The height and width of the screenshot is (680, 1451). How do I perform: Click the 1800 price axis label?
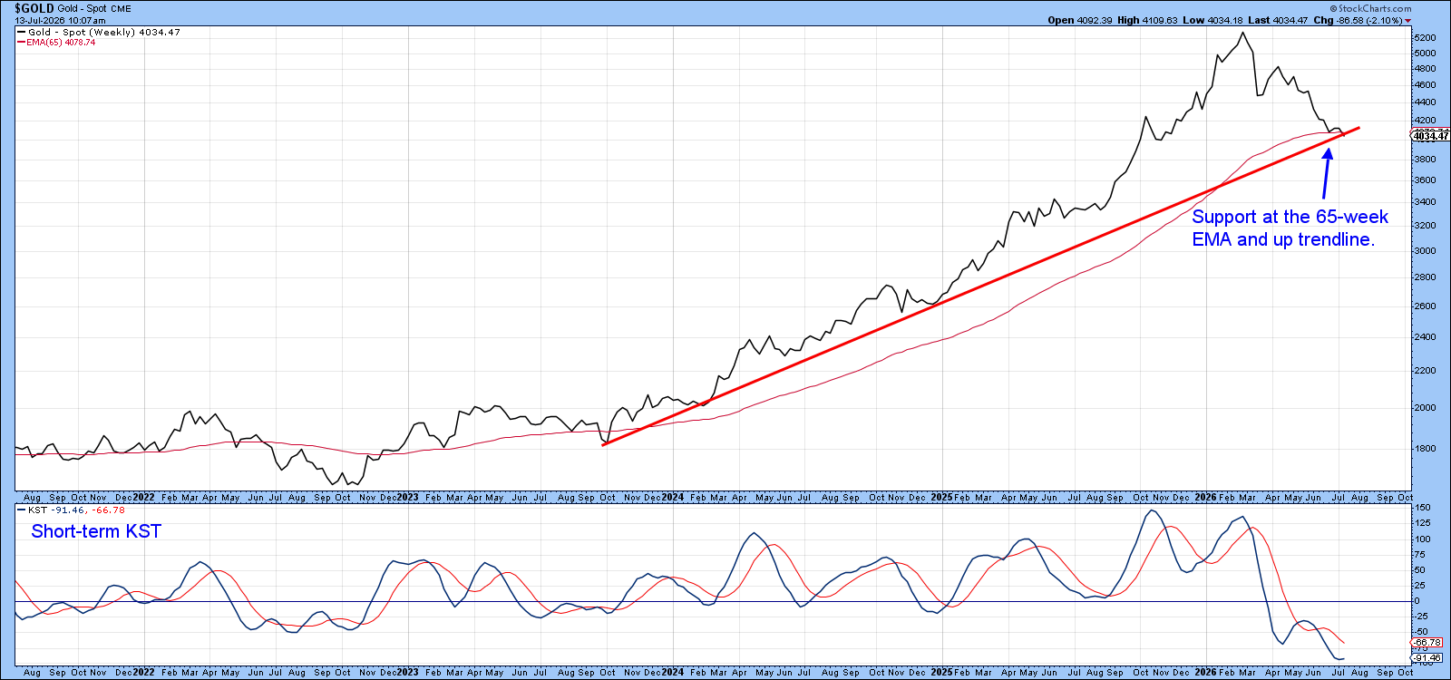(x=1425, y=449)
